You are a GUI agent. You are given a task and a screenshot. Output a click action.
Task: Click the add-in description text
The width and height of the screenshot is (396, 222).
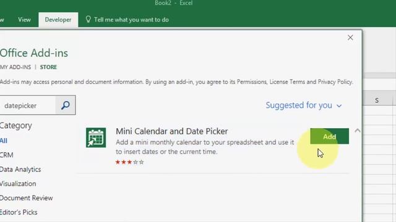[x=205, y=147]
